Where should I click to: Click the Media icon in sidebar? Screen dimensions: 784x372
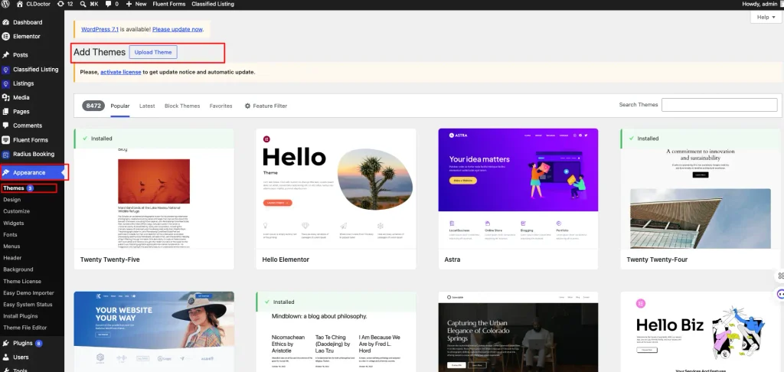[x=6, y=97]
